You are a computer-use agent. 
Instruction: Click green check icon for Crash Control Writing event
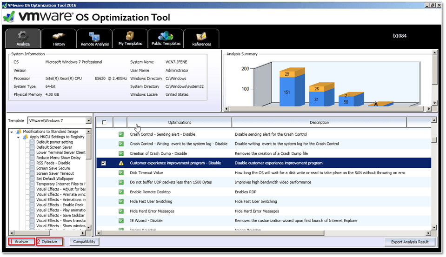tap(121, 144)
